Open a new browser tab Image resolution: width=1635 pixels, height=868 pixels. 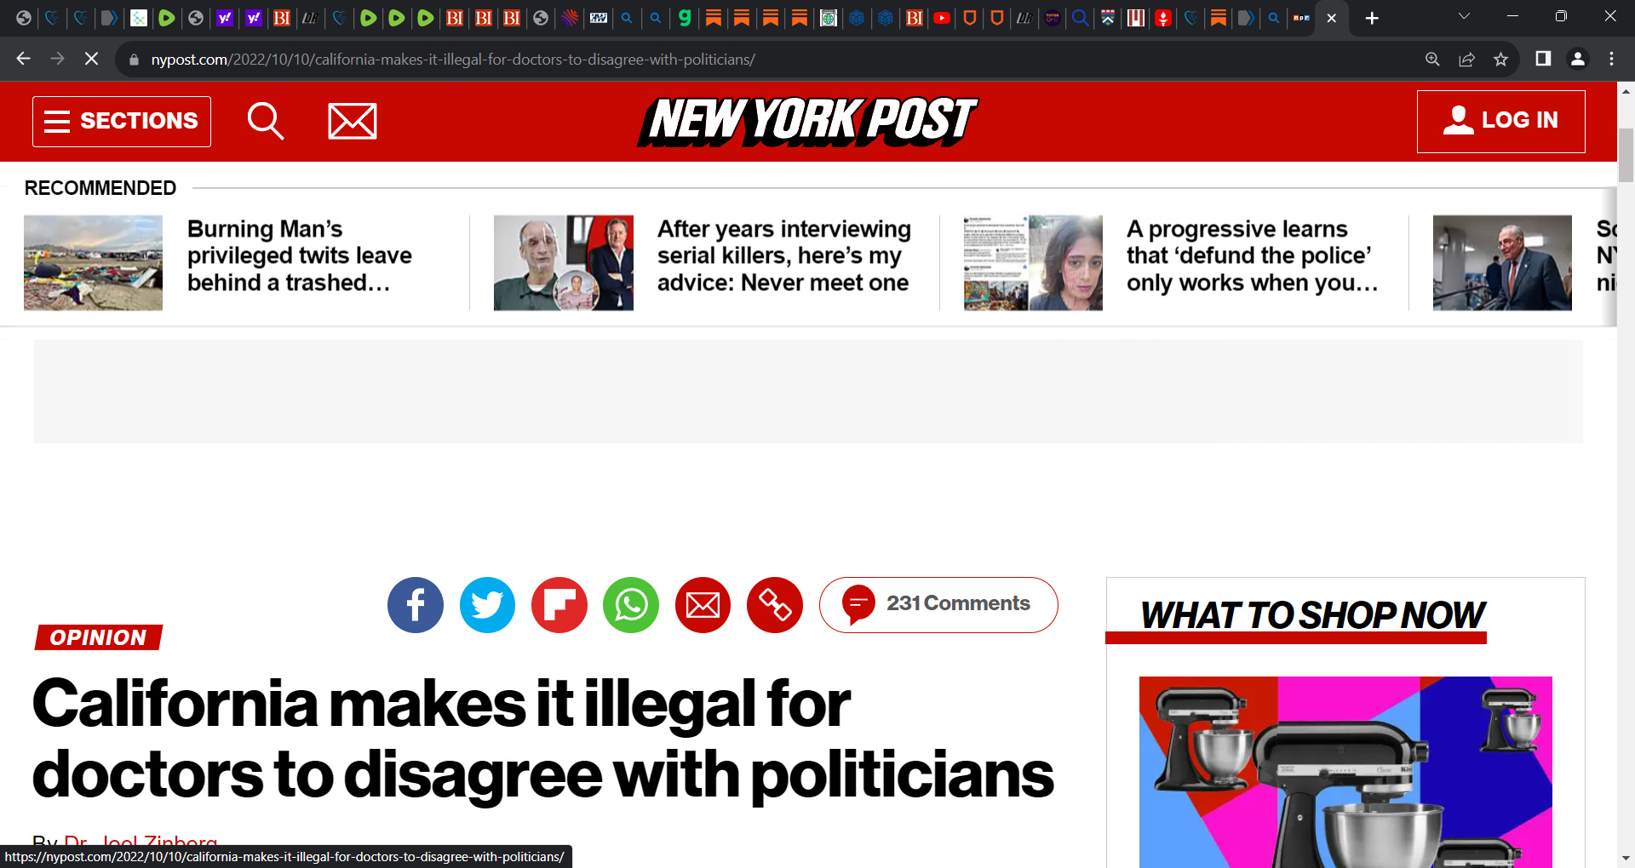[1372, 18]
